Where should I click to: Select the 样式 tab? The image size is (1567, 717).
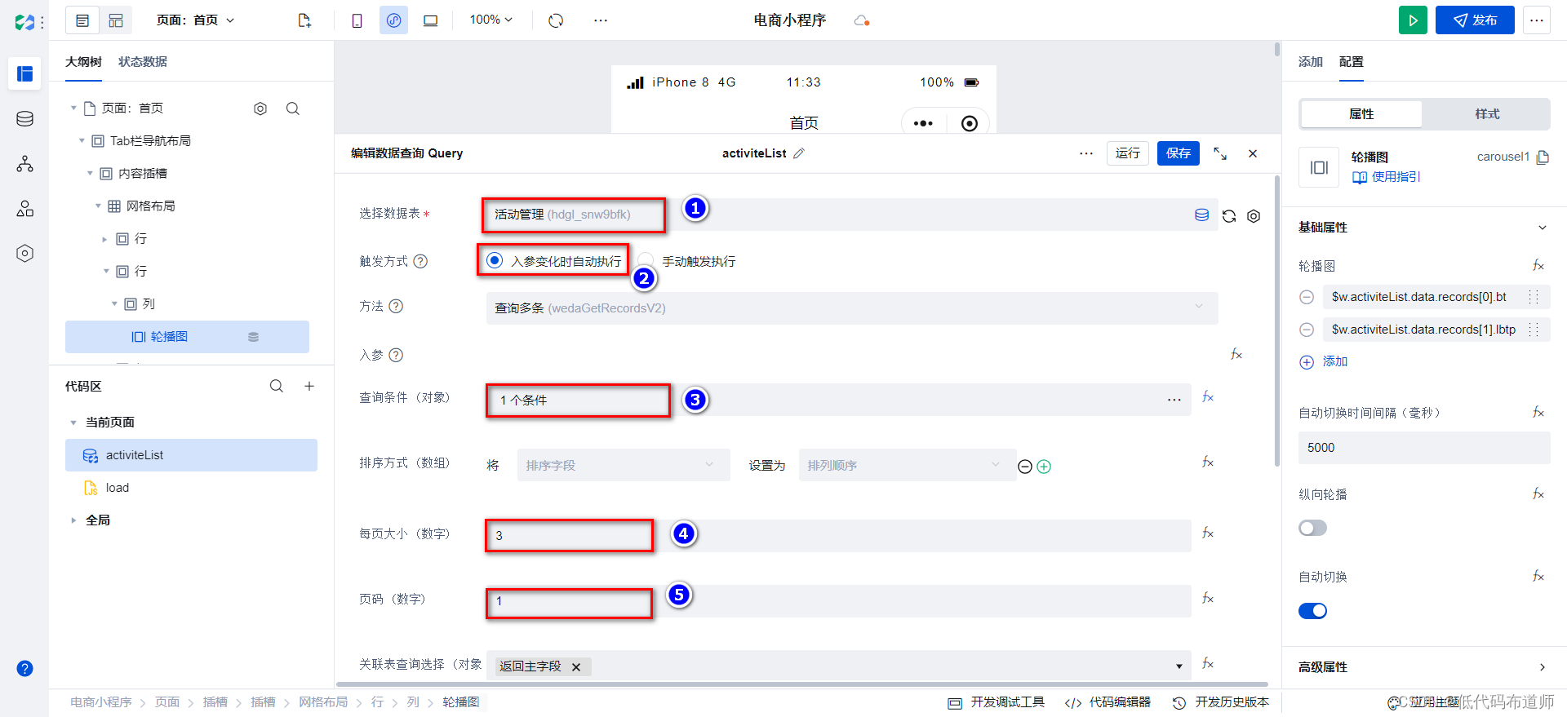coord(1487,114)
